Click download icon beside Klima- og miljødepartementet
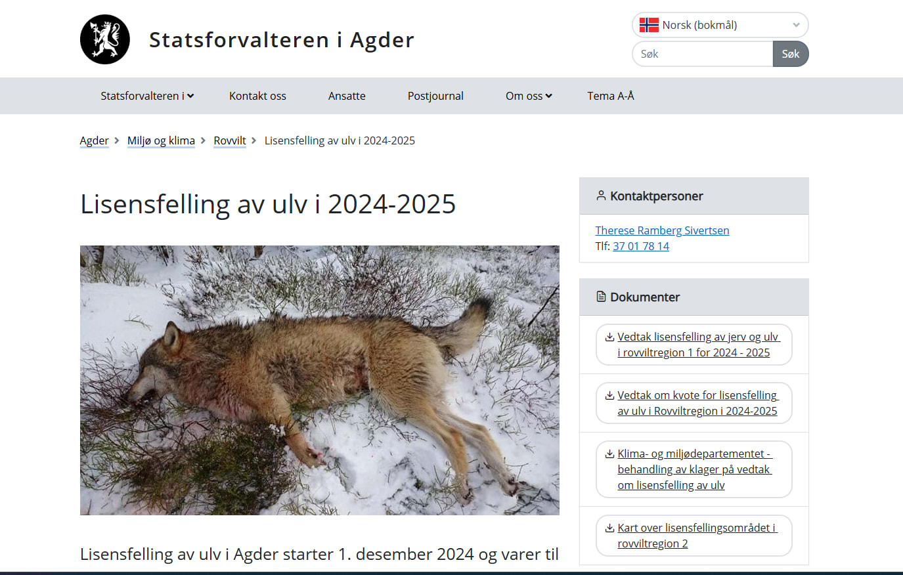The height and width of the screenshot is (575, 903). (x=609, y=454)
